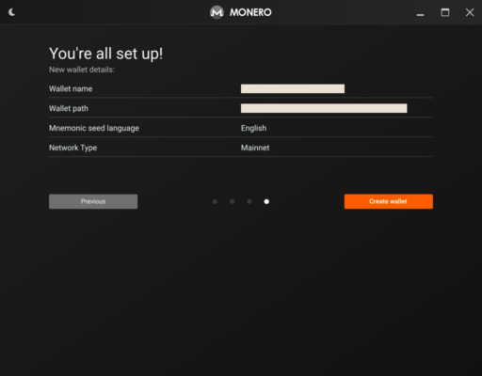Click the MONERO title text
This screenshot has width=482, height=376.
pos(250,12)
